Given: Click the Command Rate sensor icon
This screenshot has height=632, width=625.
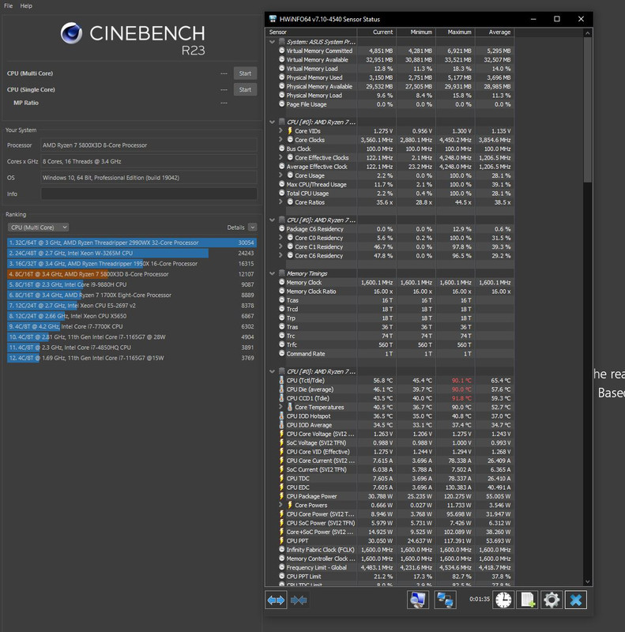Looking at the screenshot, I should click(x=282, y=353).
